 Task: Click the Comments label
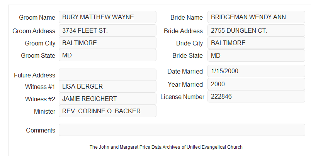point(41,130)
